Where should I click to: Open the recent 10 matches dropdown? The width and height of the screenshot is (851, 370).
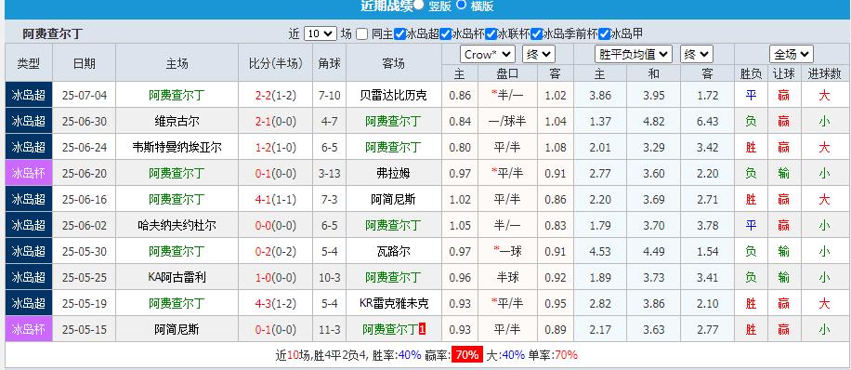tap(321, 33)
